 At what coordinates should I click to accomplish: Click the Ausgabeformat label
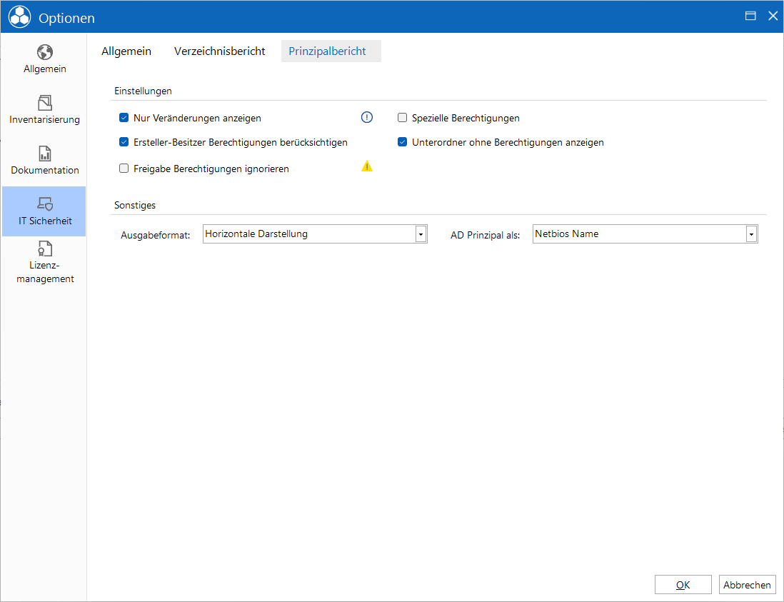pos(156,235)
